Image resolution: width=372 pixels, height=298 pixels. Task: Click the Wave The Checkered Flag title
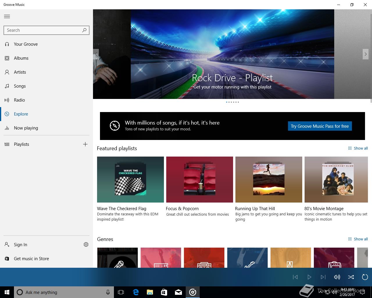click(121, 209)
